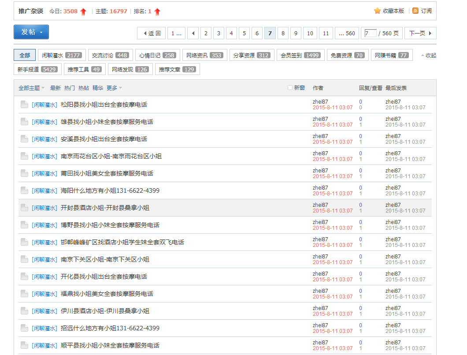Jump to last page via … 560
The width and height of the screenshot is (467, 355).
(347, 33)
